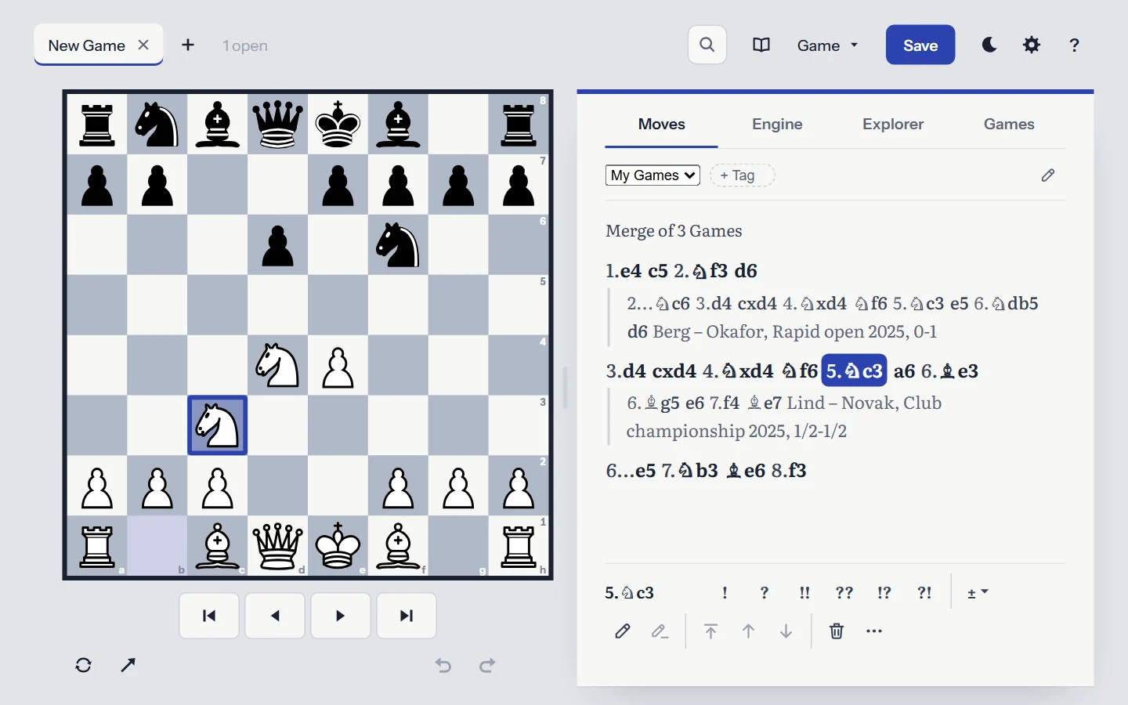Image resolution: width=1128 pixels, height=705 pixels.
Task: Add a tag with + Tag
Action: (742, 175)
